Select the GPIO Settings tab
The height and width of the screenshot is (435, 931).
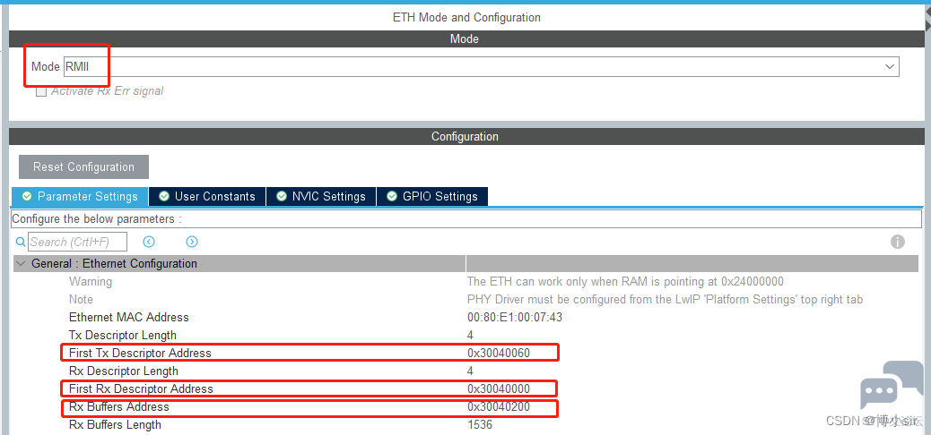coord(432,196)
